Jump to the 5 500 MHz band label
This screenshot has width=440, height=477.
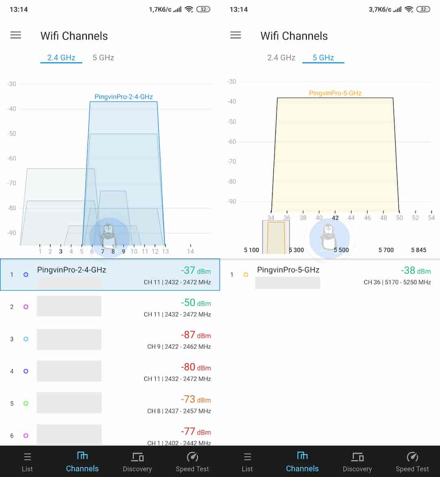[341, 250]
